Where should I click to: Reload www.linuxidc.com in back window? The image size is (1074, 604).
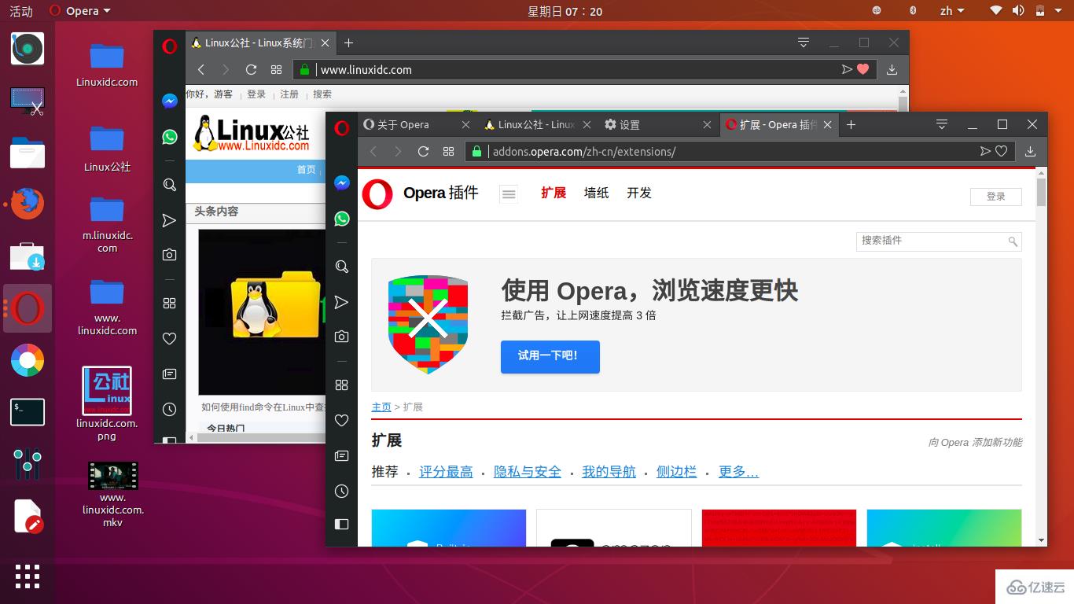(251, 69)
